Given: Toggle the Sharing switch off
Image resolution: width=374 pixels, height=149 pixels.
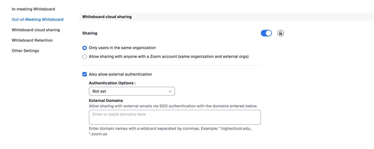Looking at the screenshot, I should point(266,33).
